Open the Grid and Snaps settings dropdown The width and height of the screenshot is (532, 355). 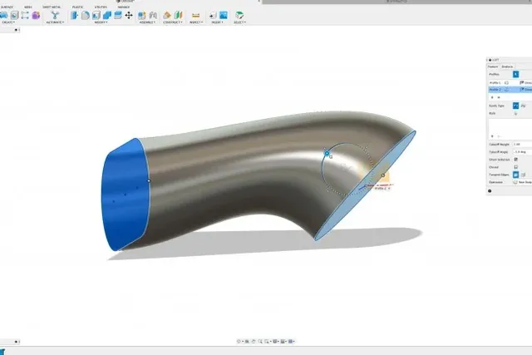pyautogui.click(x=283, y=342)
